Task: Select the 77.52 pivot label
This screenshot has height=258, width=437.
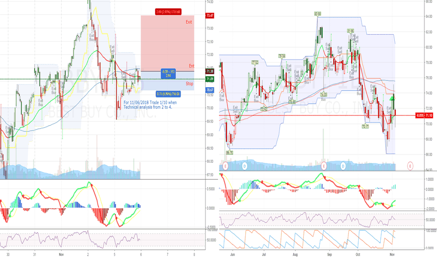Action: point(255,62)
